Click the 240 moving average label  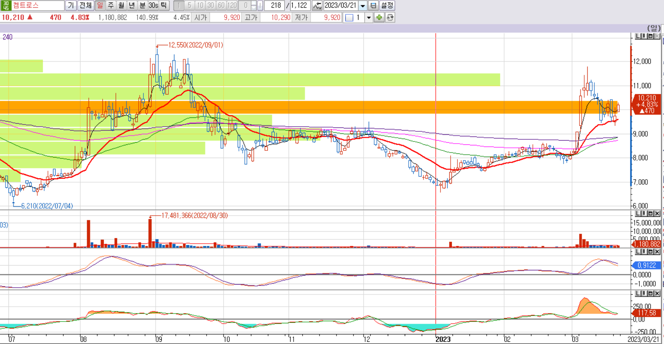[x=7, y=37]
